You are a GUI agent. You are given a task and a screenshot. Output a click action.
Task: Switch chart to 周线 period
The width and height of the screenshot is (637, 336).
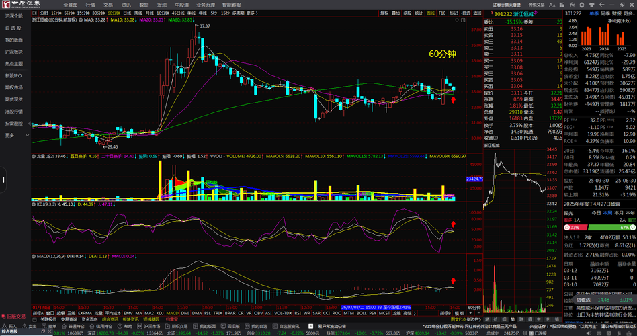point(138,13)
